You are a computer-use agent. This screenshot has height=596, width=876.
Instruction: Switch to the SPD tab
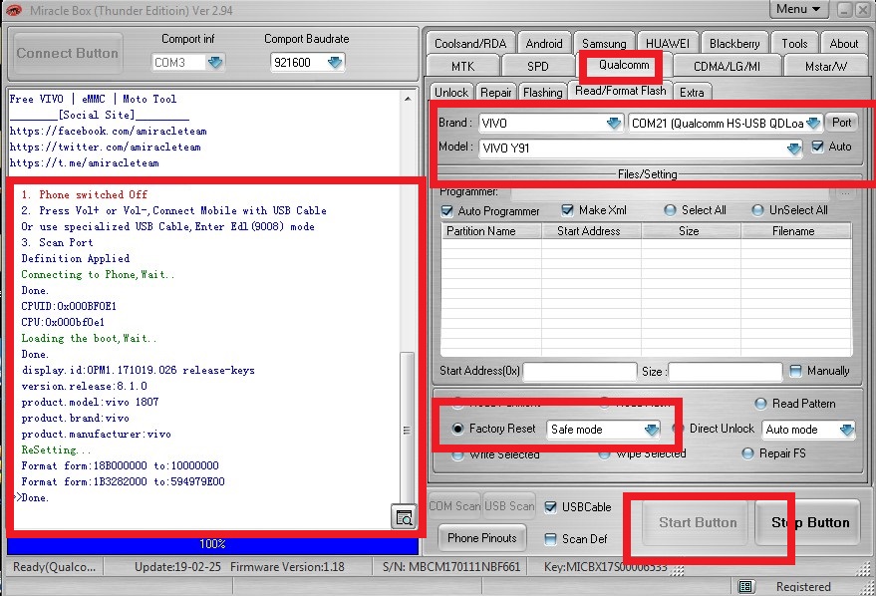pyautogui.click(x=537, y=67)
